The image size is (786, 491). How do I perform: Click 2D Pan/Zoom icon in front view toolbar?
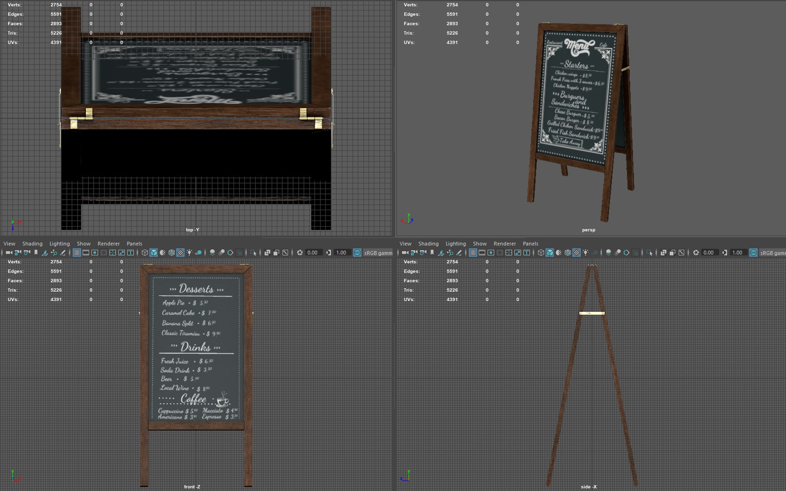point(54,253)
